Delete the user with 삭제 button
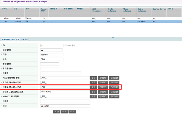This screenshot has width=182, height=115. [x=64, y=112]
